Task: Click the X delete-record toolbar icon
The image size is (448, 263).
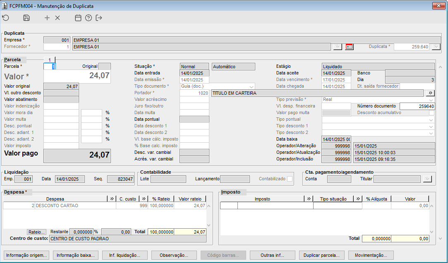Action: (57, 18)
